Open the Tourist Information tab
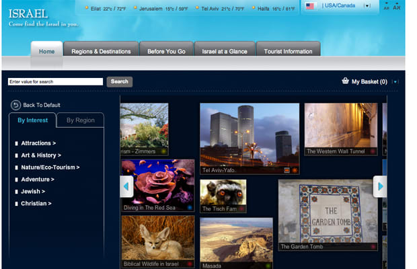417x269 pixels. [x=289, y=50]
